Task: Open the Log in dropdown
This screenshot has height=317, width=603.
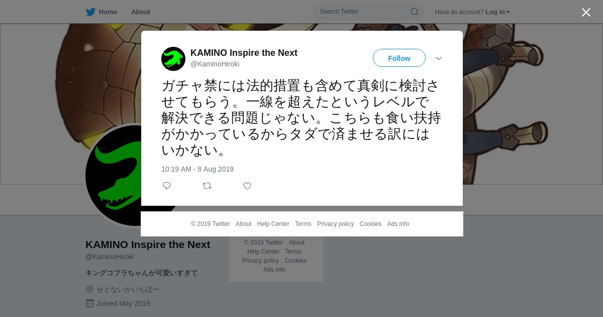Action: click(497, 12)
